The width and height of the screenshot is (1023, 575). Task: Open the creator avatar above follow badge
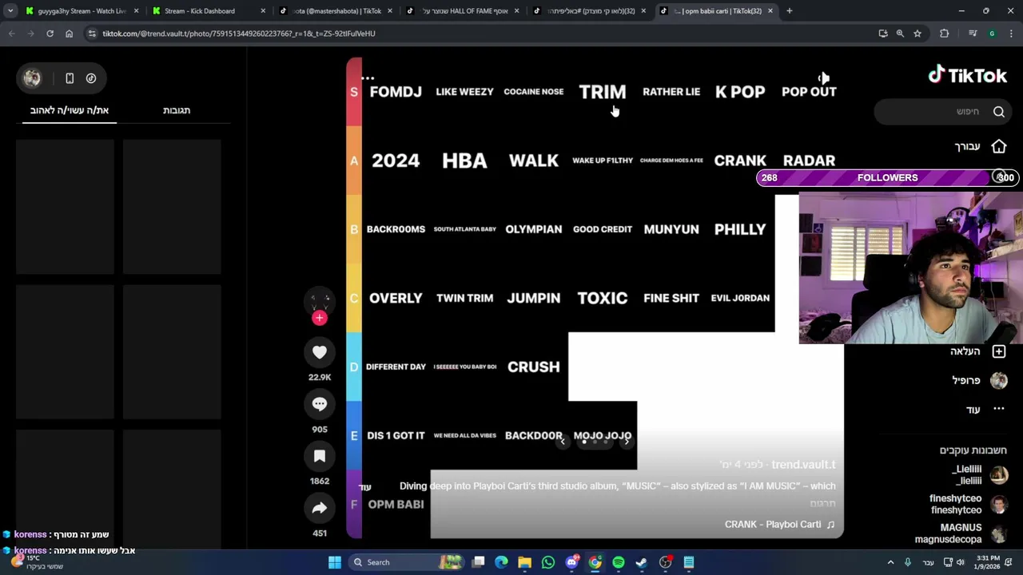coord(320,299)
